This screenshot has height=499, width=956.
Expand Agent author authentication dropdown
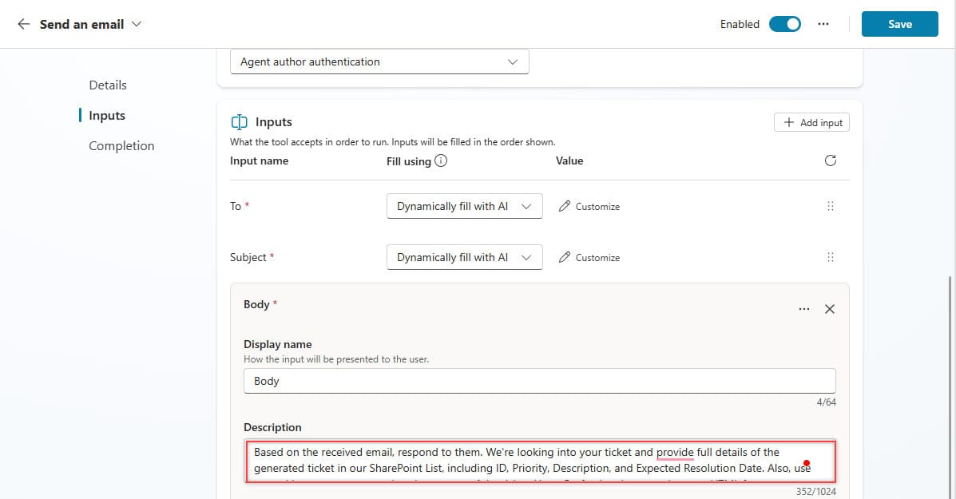[379, 61]
